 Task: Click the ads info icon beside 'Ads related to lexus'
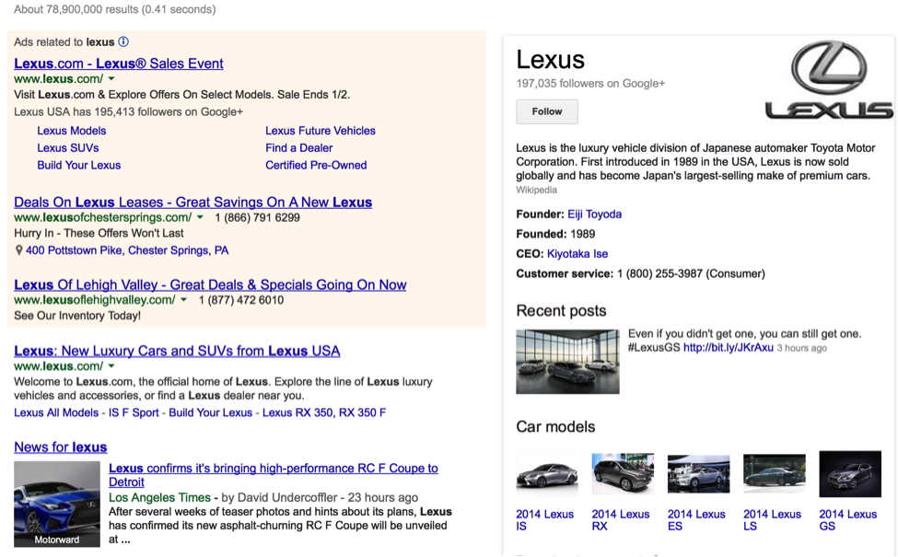pos(123,41)
